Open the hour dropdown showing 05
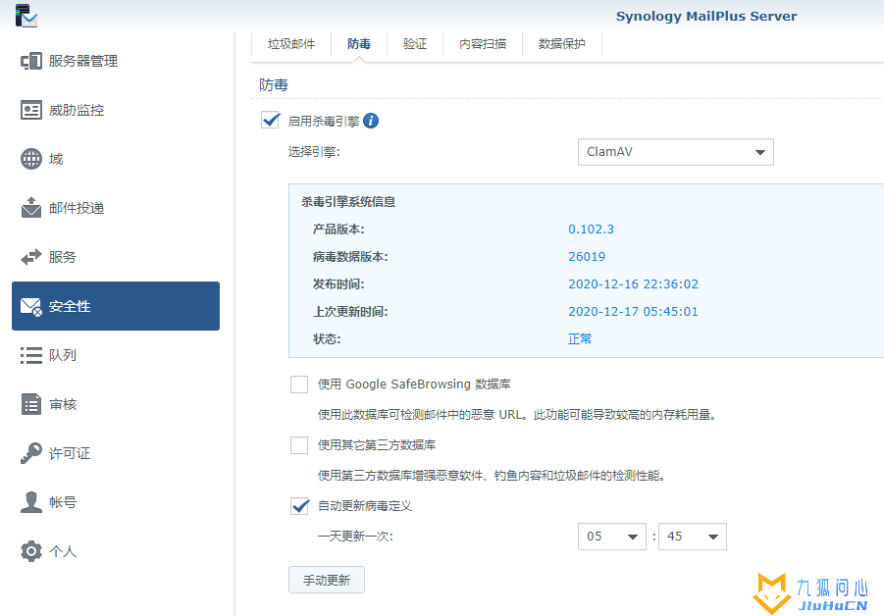Screen dimensions: 884x616 pos(611,537)
